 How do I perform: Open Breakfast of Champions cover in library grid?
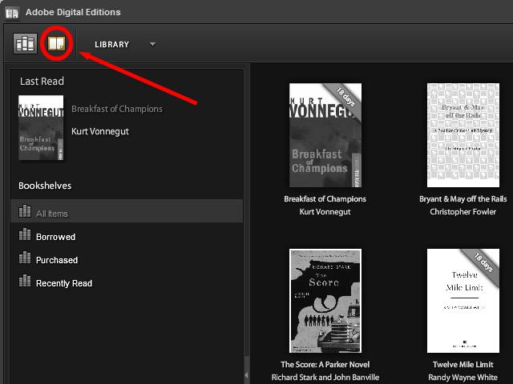point(325,135)
